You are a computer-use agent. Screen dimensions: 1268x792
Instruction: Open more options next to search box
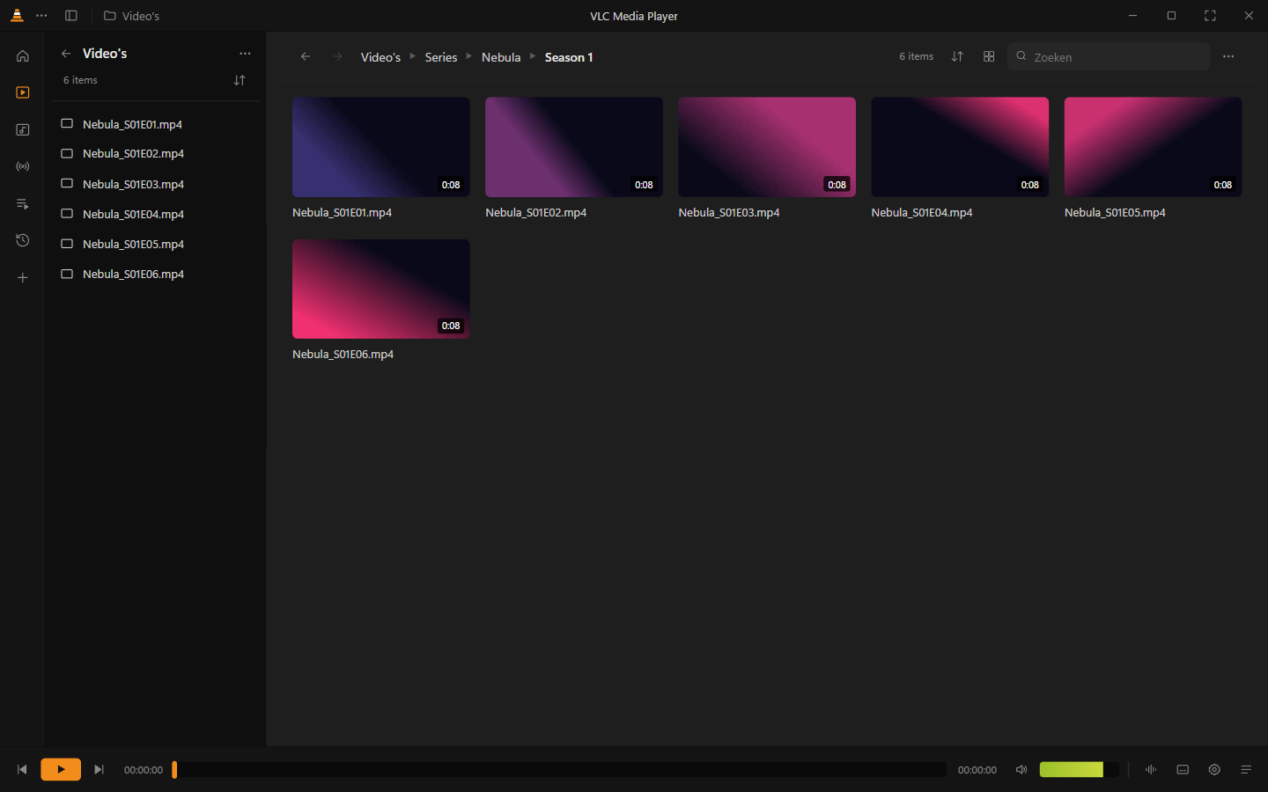(1228, 56)
